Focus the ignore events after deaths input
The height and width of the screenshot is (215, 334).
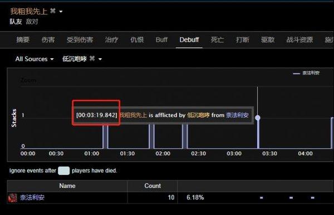(x=63, y=171)
